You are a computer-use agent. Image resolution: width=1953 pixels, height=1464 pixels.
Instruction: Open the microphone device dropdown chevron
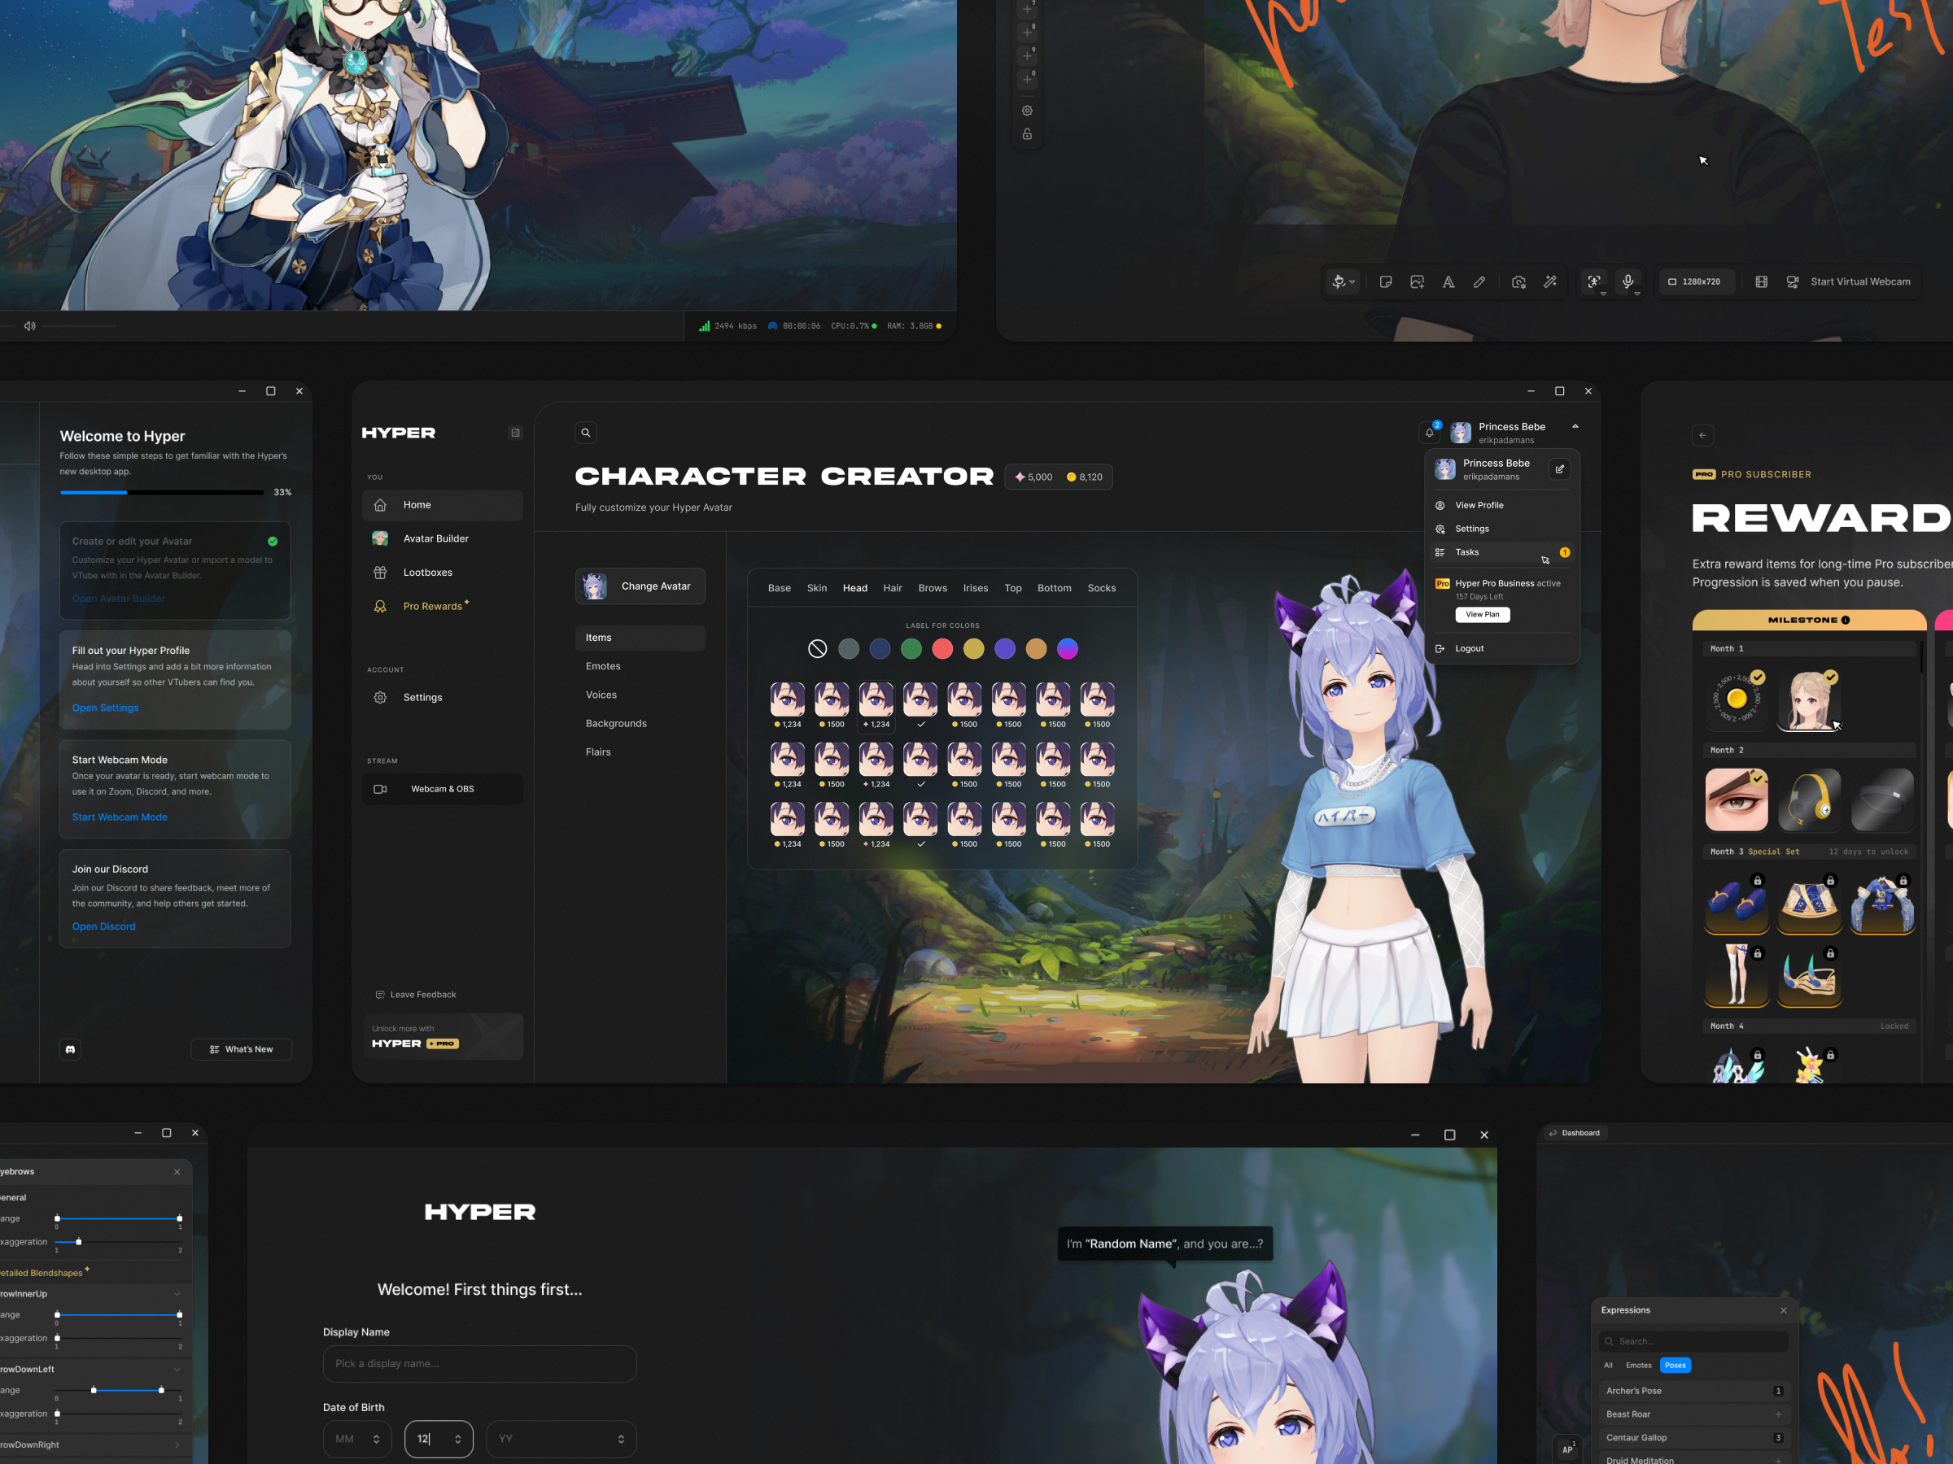point(1638,294)
